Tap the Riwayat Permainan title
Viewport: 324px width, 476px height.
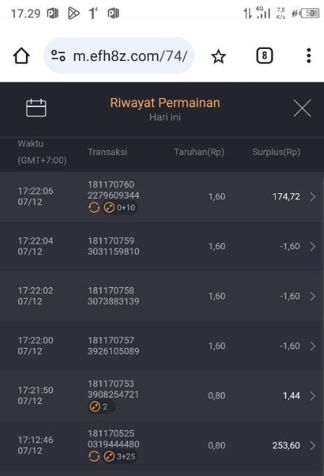(x=165, y=103)
